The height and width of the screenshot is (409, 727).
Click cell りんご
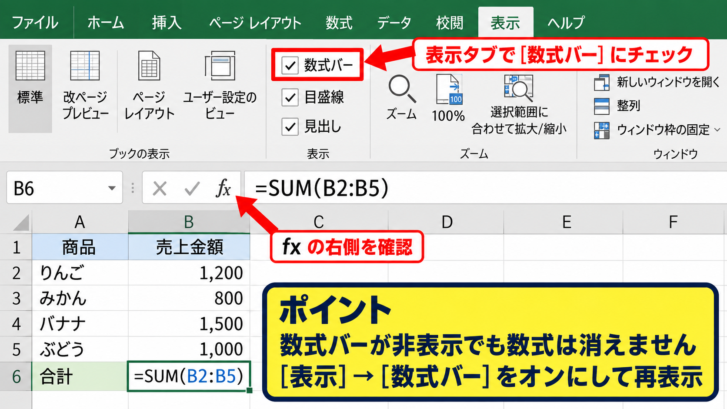pyautogui.click(x=80, y=273)
